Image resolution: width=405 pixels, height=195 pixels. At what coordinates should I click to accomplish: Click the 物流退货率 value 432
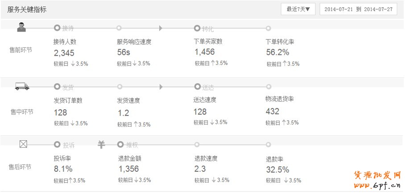pos(272,111)
